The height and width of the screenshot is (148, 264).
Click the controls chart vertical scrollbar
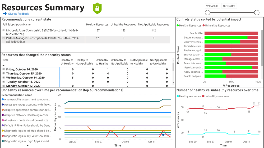(262, 48)
